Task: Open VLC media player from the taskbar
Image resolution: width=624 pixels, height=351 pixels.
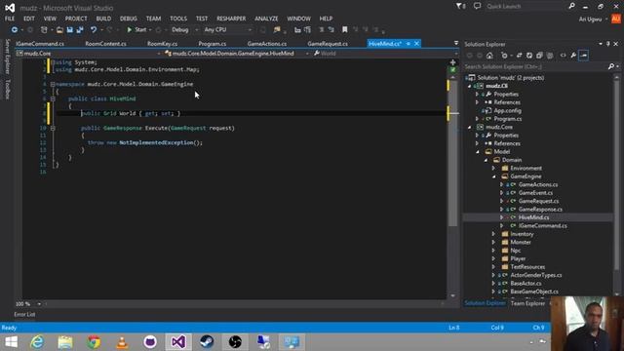Action: 122,342
